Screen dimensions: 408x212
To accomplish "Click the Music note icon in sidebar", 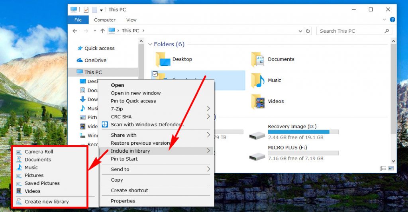I will [x=82, y=108].
